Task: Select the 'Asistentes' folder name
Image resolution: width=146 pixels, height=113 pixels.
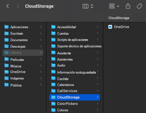Action: [x=65, y=59]
